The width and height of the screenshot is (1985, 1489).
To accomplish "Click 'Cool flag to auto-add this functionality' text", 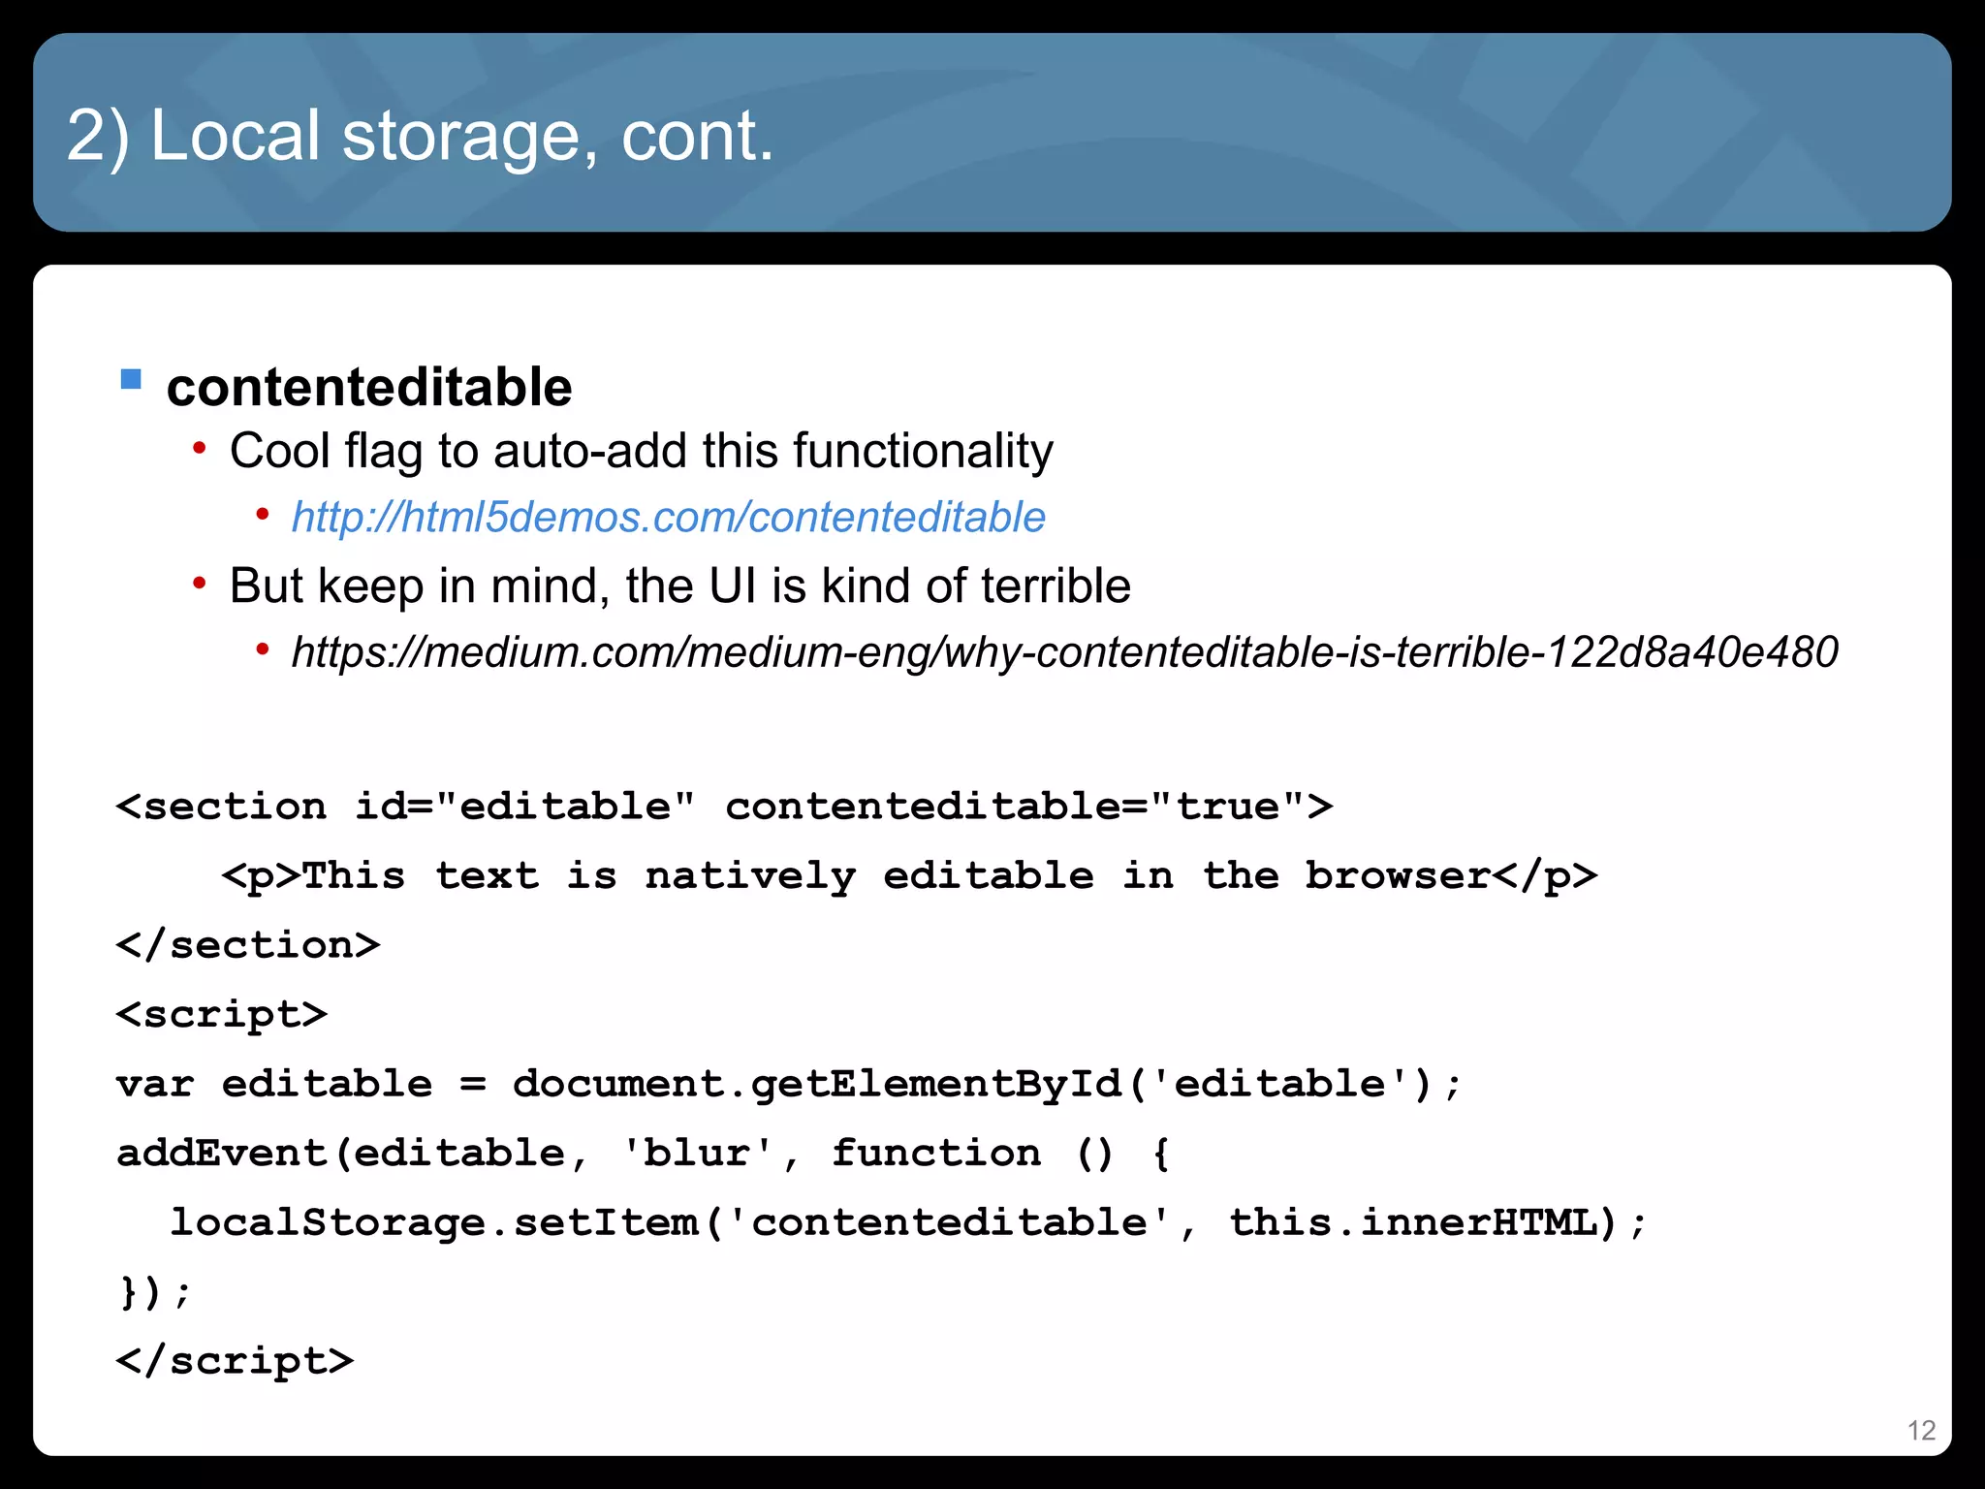I will pos(641,452).
